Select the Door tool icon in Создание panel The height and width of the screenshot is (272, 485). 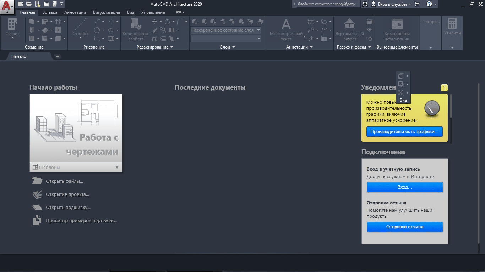point(32,30)
